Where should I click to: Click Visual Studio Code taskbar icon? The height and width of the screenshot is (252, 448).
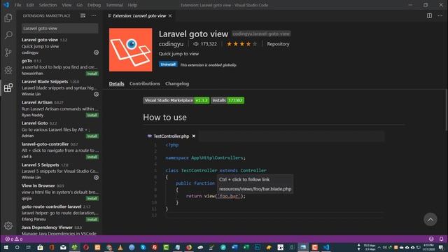[326, 247]
